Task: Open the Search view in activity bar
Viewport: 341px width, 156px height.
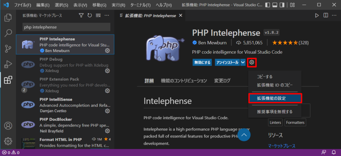Action: click(8, 33)
